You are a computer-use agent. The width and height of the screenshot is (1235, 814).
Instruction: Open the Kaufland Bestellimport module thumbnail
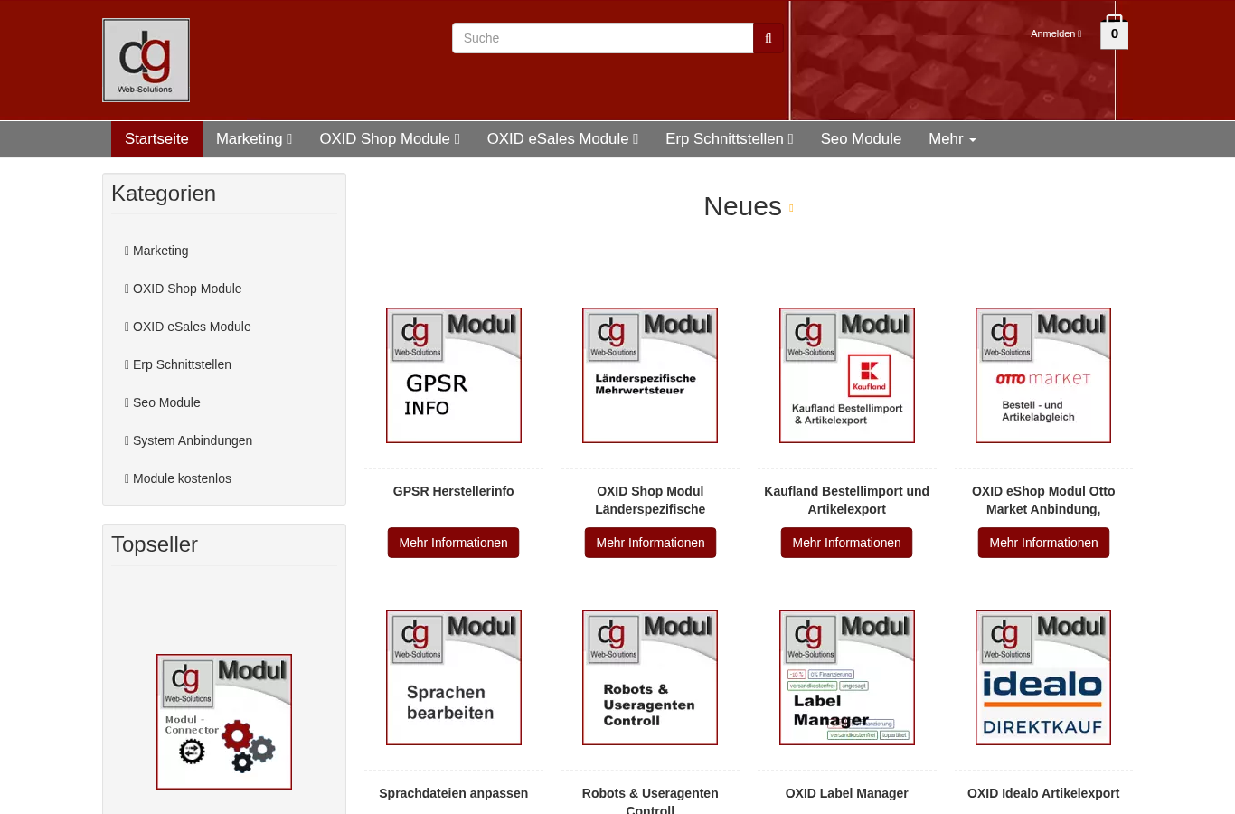click(x=847, y=375)
